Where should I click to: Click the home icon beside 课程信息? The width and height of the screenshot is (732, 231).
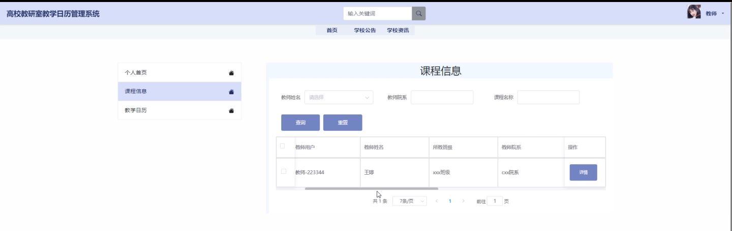231,92
